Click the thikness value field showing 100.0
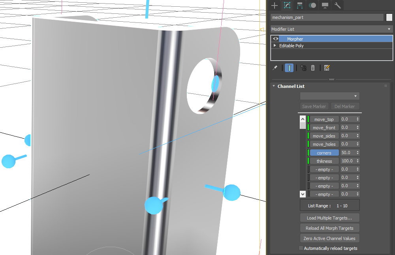The height and width of the screenshot is (255, 395). [348, 161]
